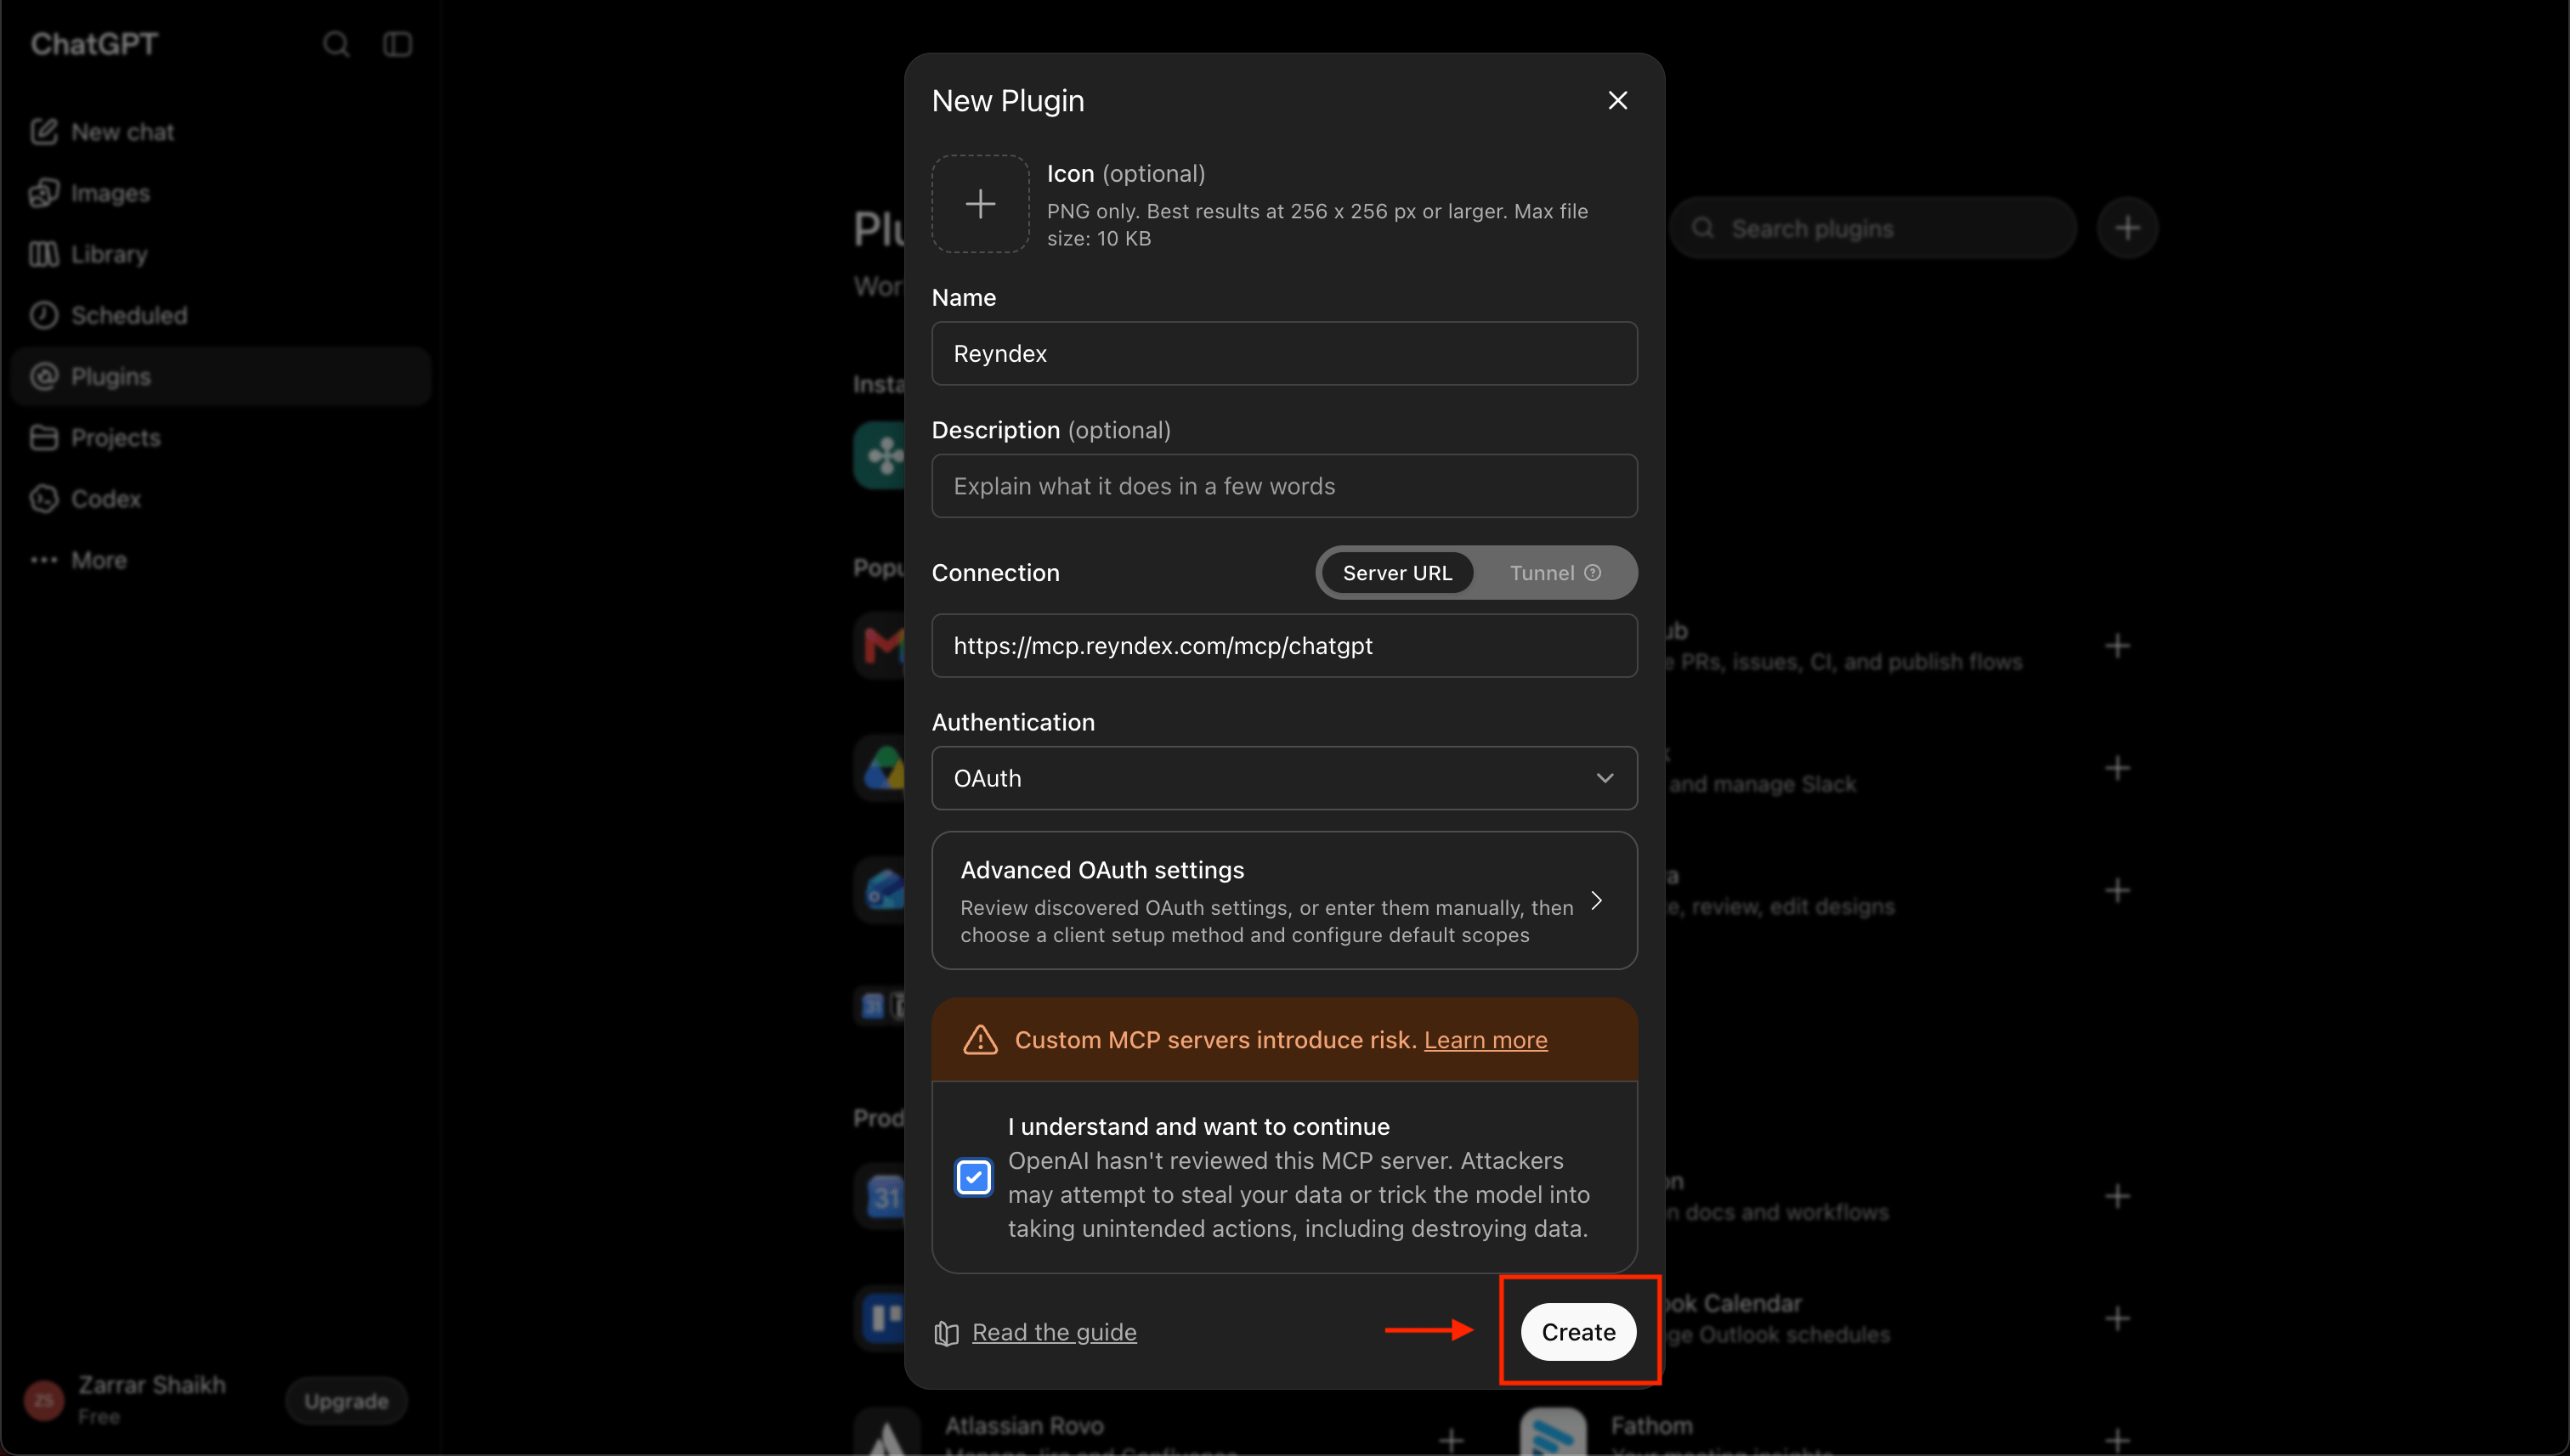The image size is (2570, 1456).
Task: Click the add plugin plus button near search
Action: (2128, 229)
